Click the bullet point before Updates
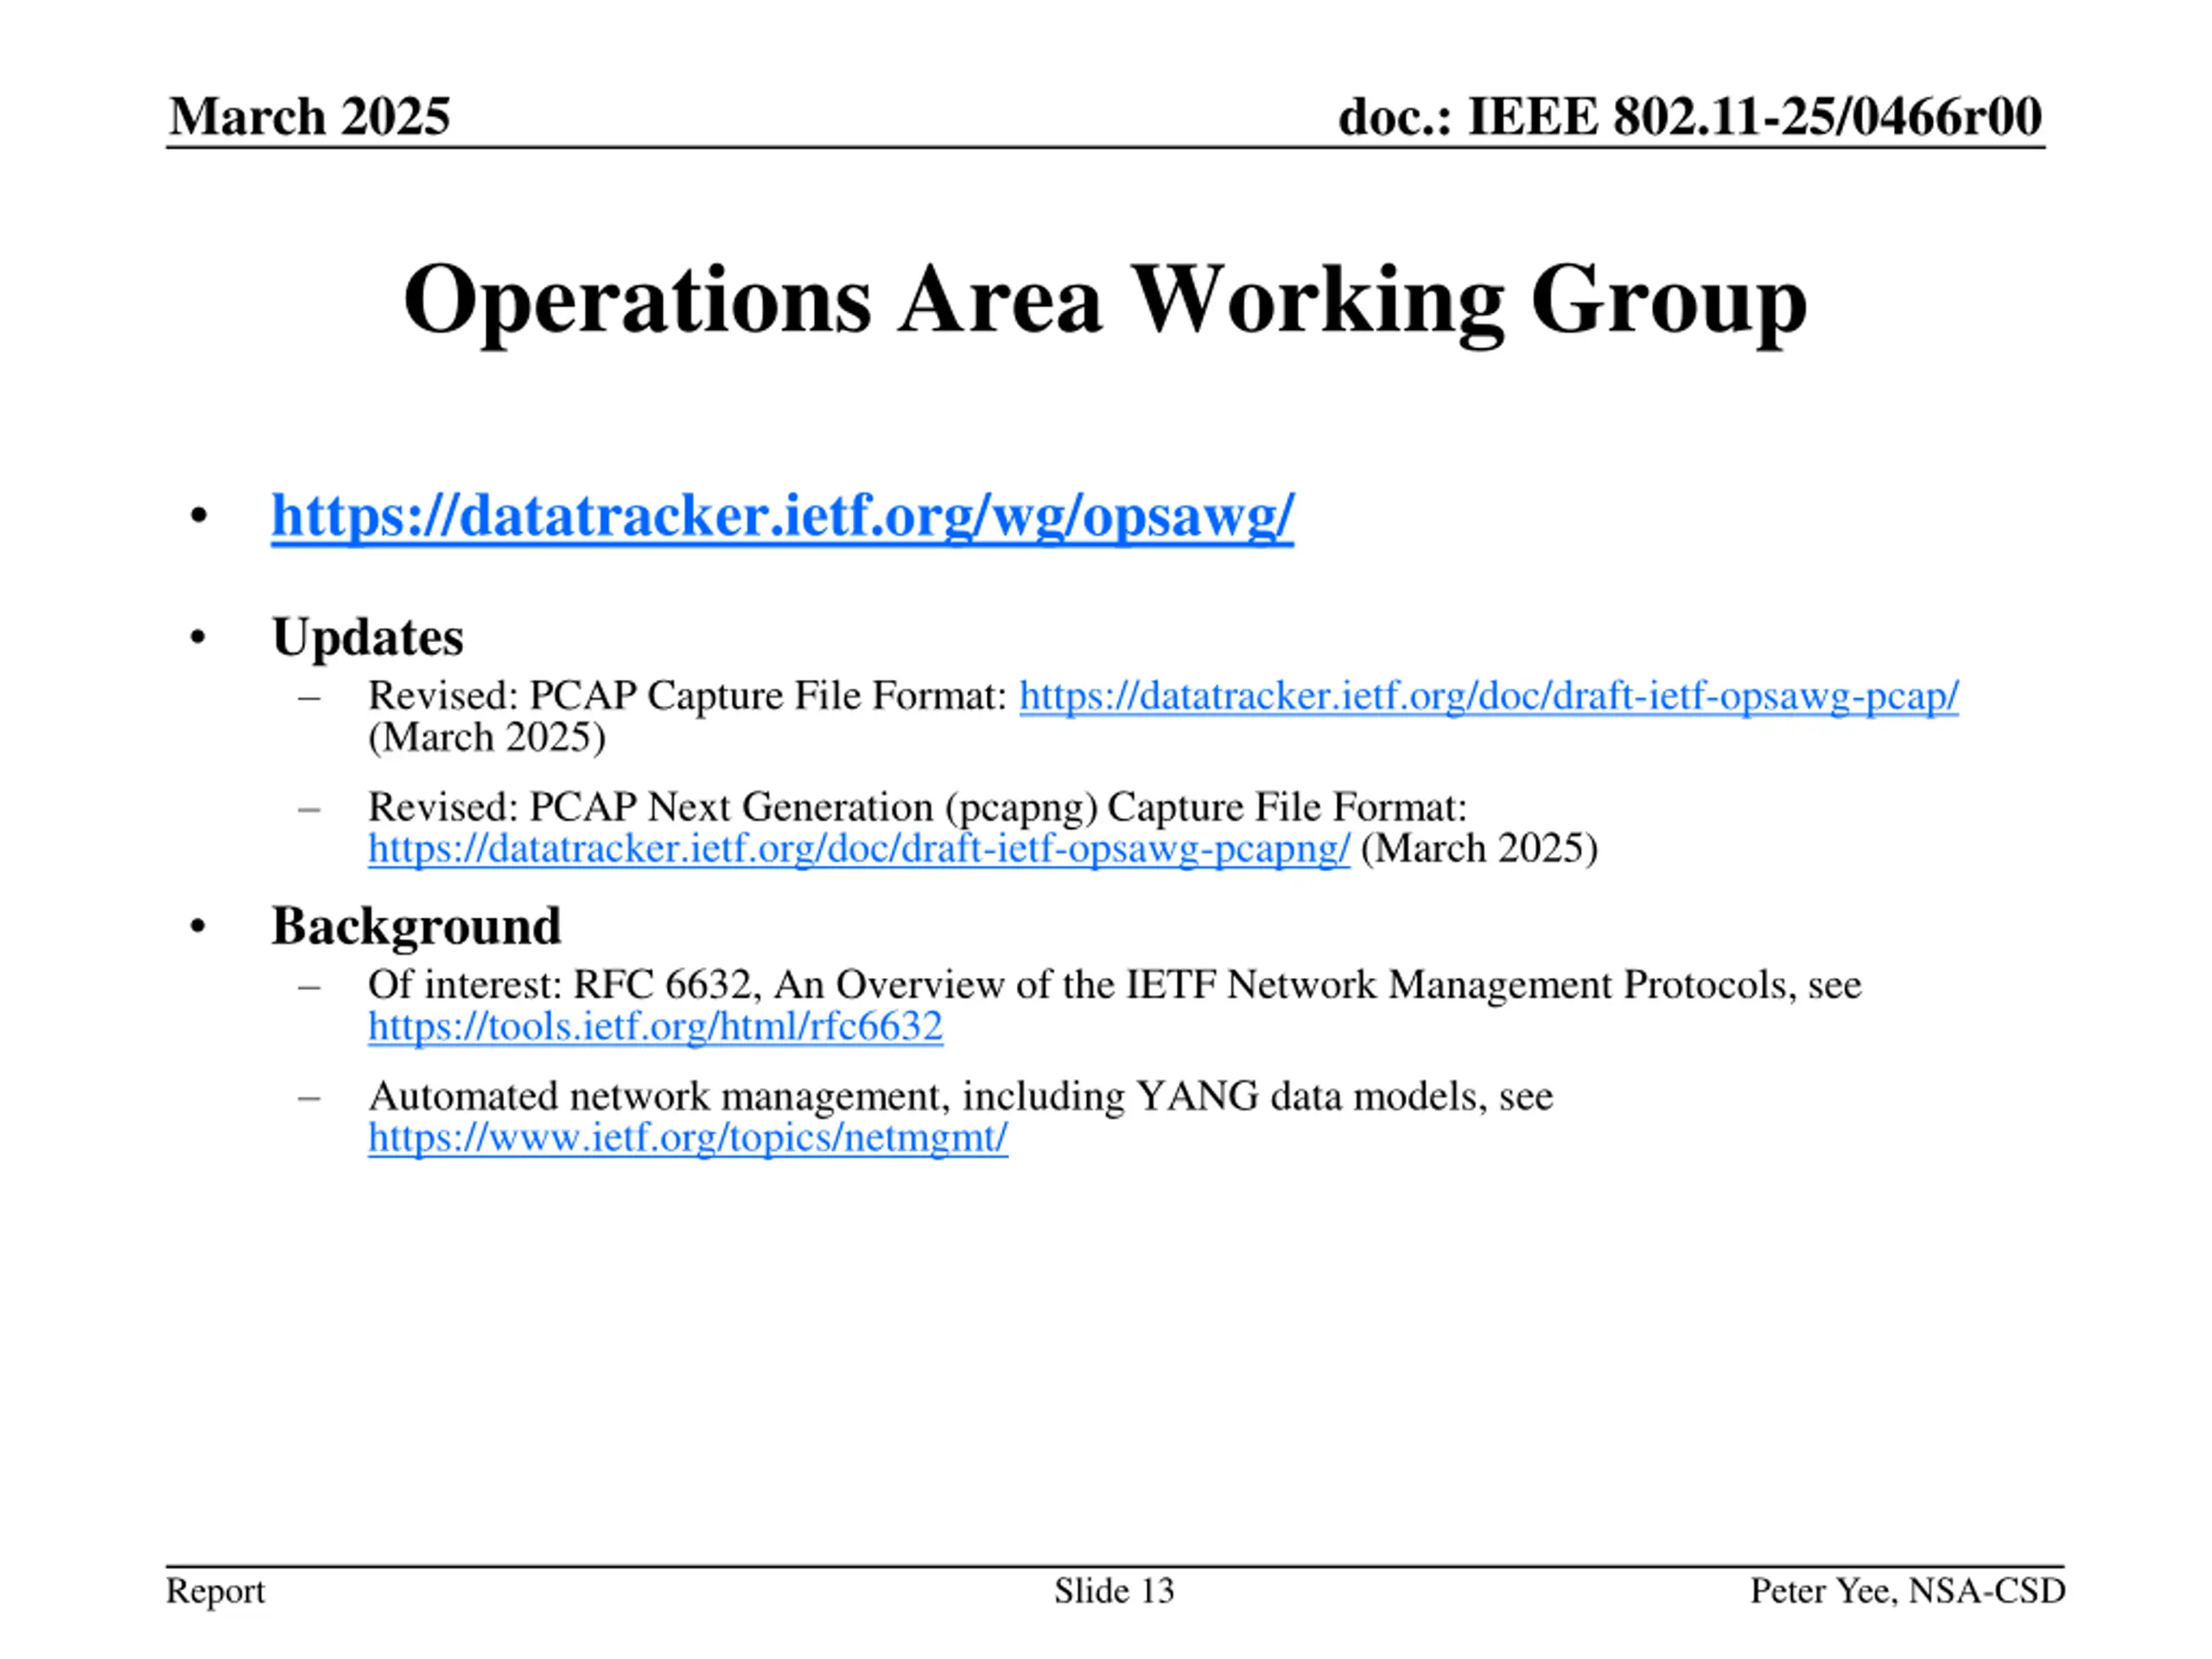 coord(198,637)
